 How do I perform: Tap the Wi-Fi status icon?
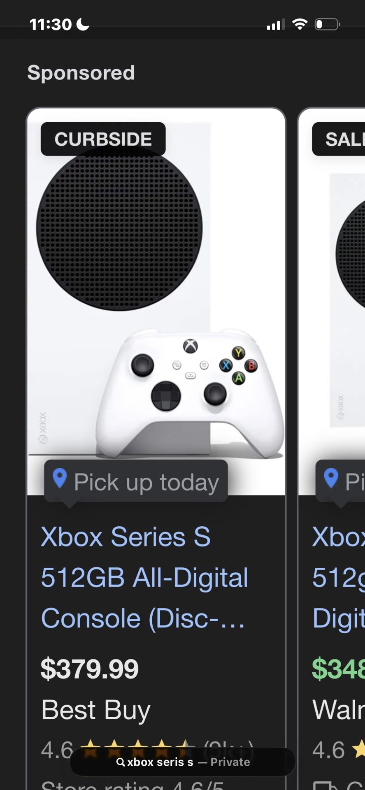pyautogui.click(x=300, y=24)
